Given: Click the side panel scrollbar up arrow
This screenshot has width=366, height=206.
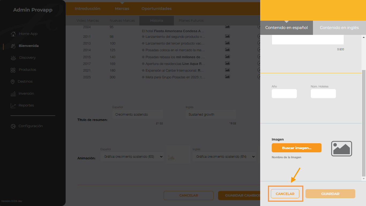Looking at the screenshot, I should [x=364, y=37].
